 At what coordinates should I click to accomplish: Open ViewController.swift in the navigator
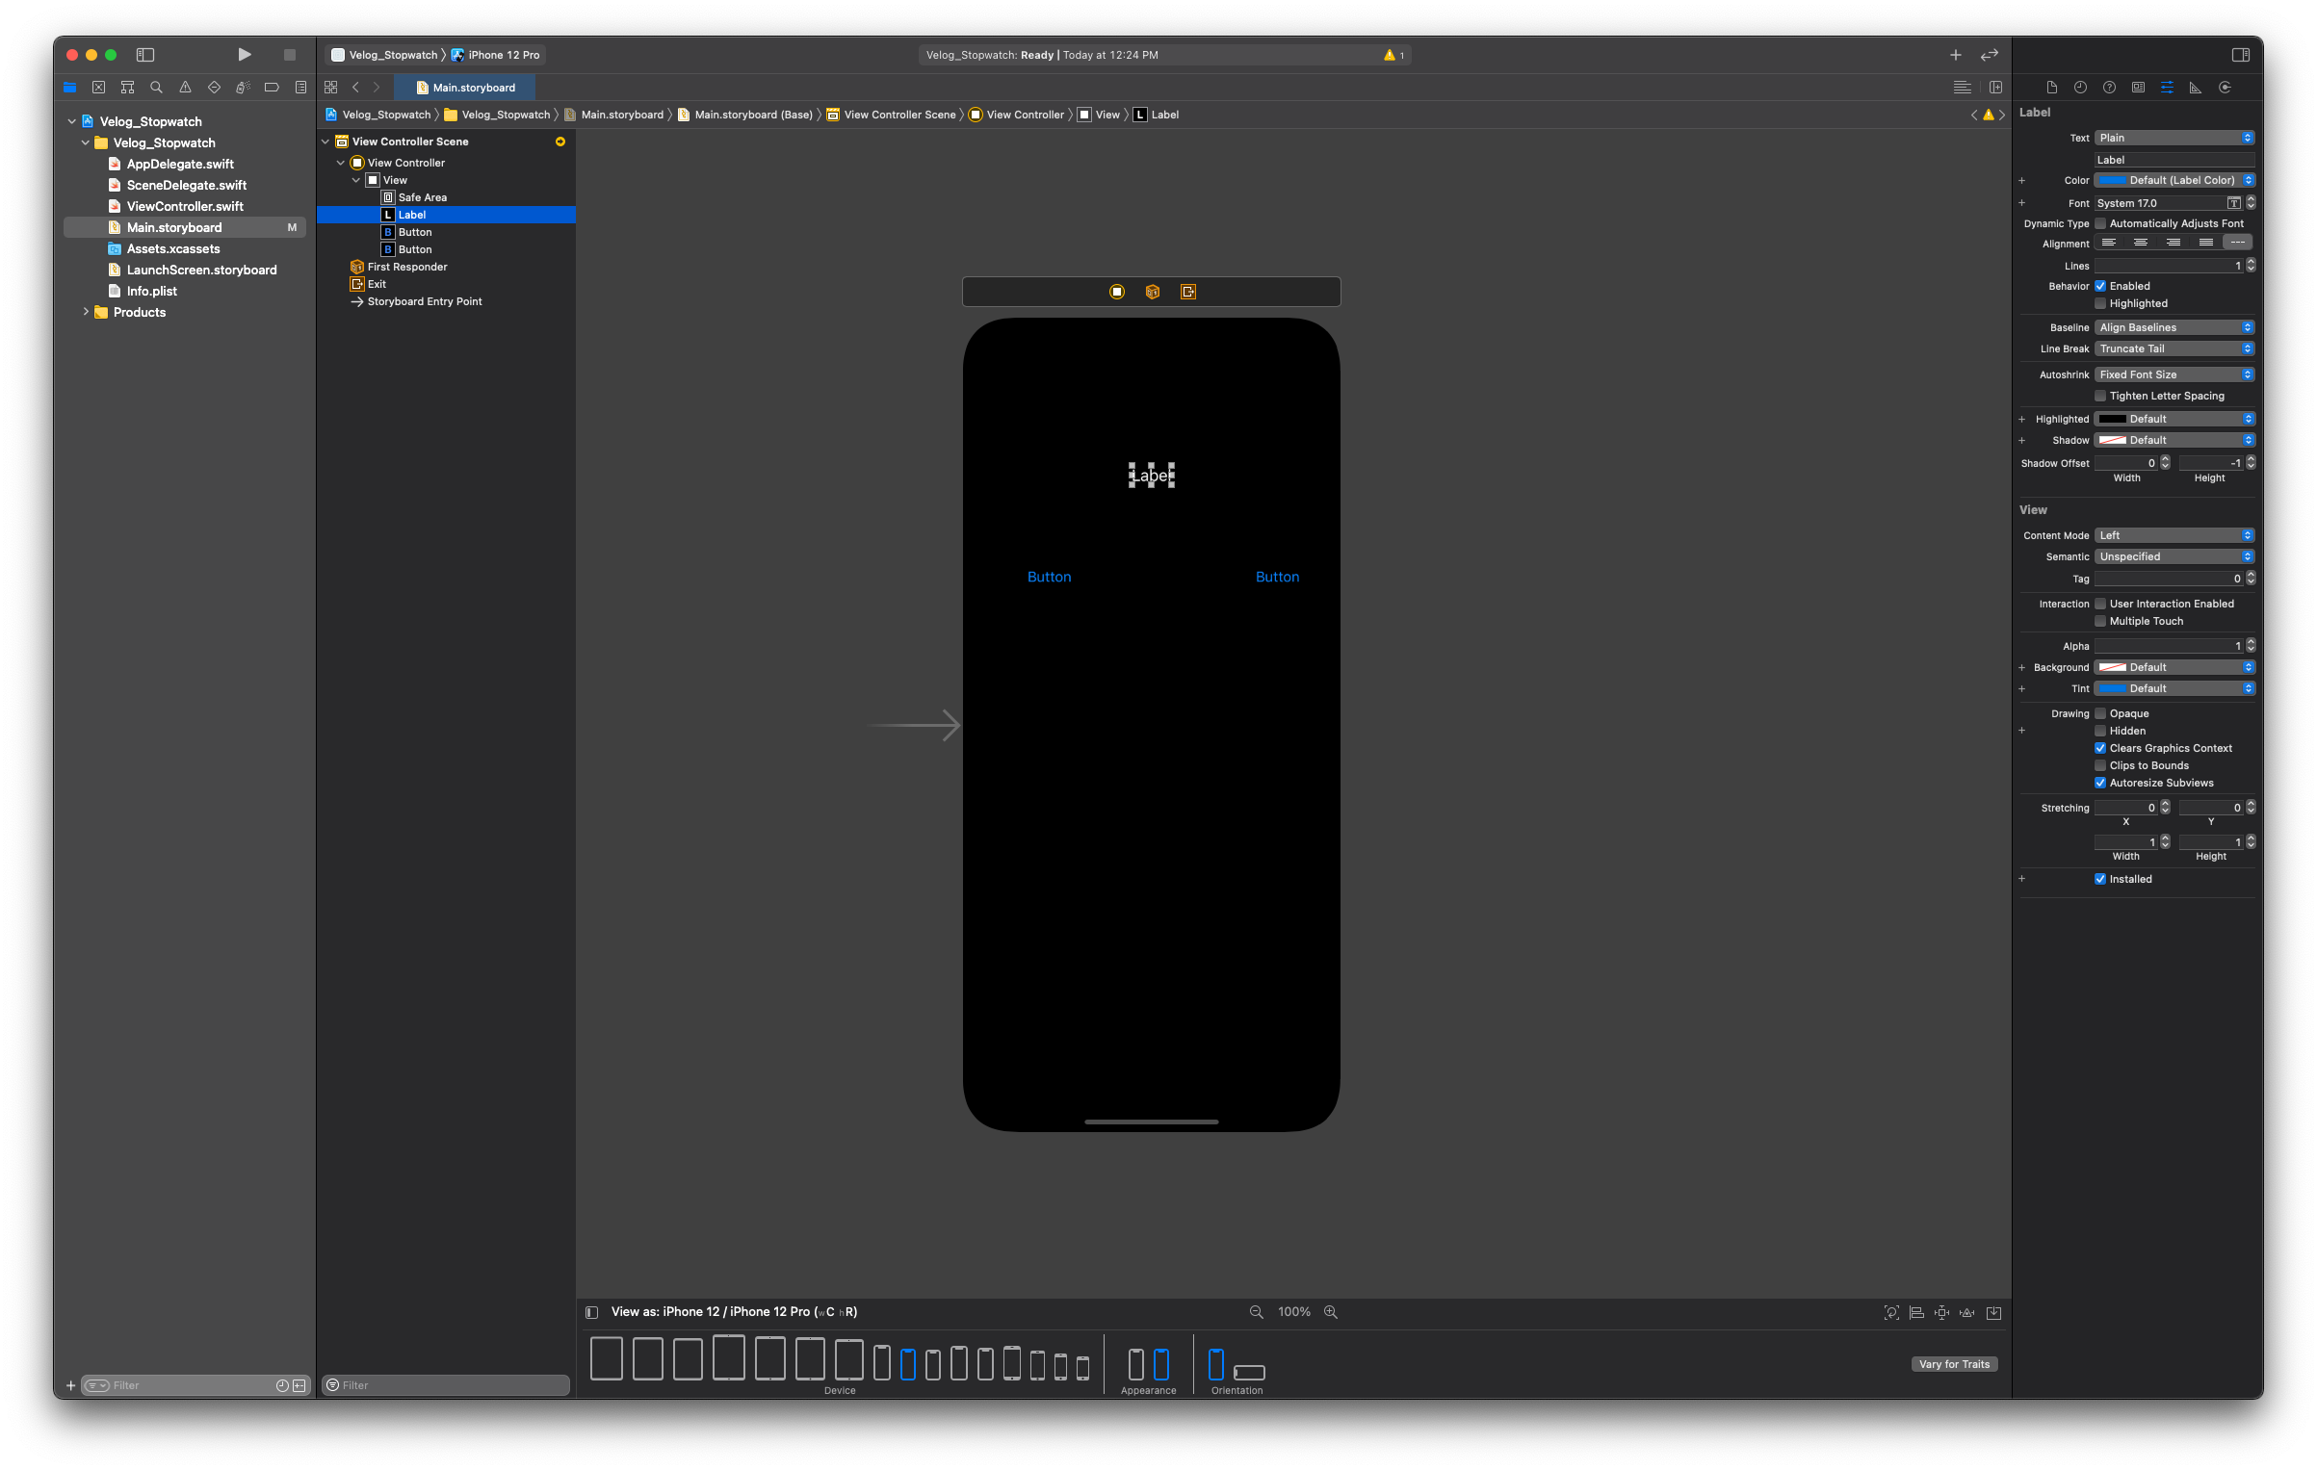[x=185, y=206]
